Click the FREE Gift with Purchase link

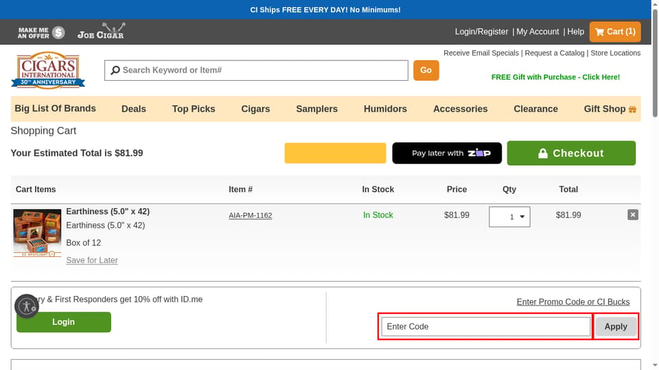[555, 77]
